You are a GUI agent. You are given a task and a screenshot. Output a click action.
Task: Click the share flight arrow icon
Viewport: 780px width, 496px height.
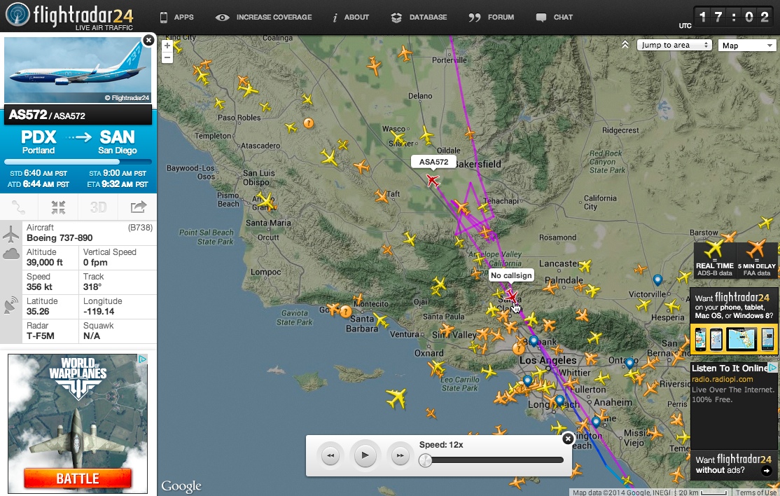[138, 207]
